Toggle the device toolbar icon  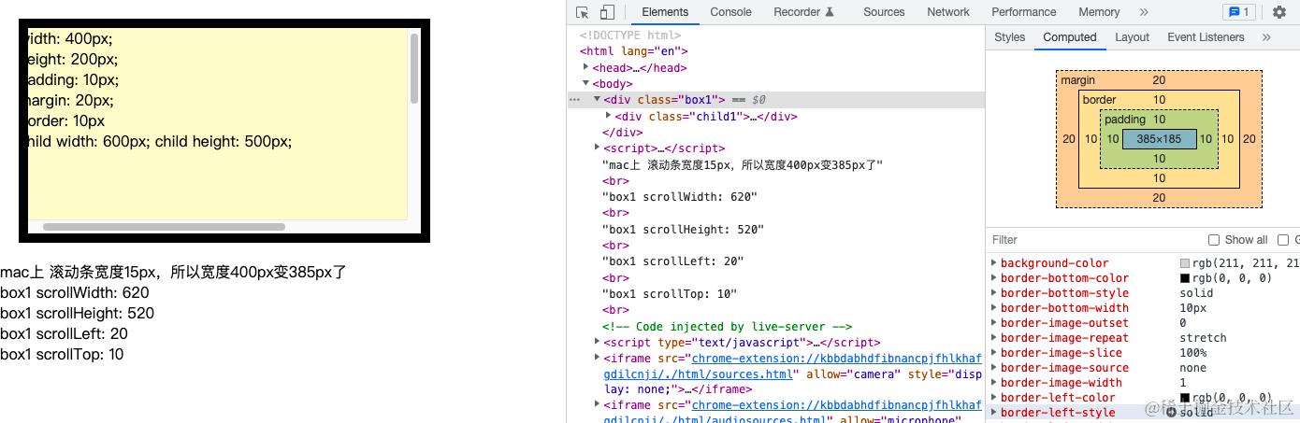607,12
